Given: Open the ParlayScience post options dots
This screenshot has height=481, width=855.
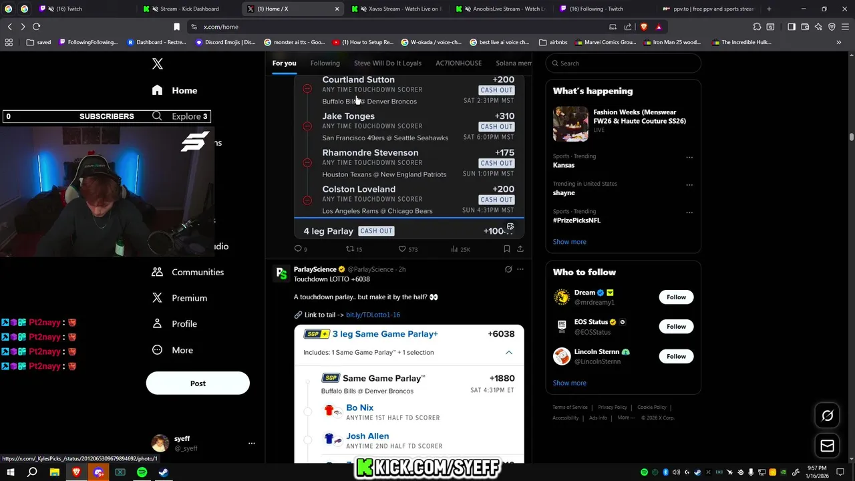Looking at the screenshot, I should pyautogui.click(x=520, y=269).
